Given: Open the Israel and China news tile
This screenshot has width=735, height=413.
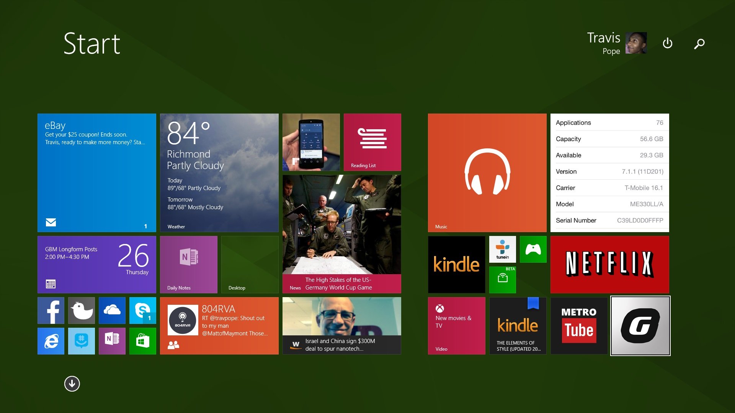Looking at the screenshot, I should 342,326.
